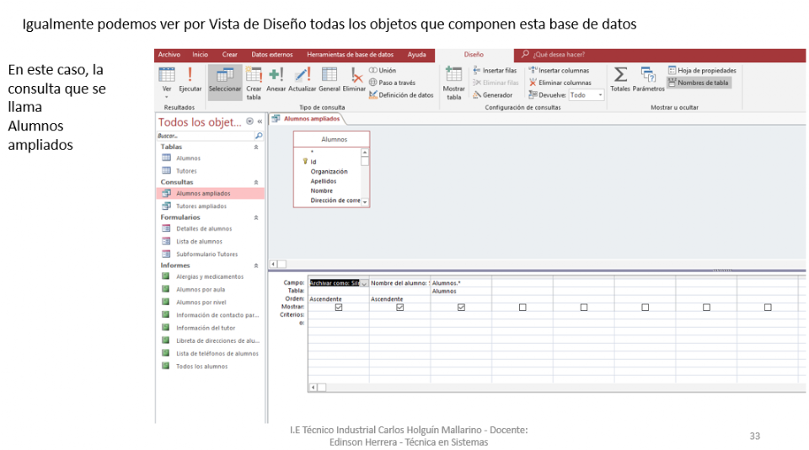Switch to the Datos externos ribbon tab

(272, 54)
